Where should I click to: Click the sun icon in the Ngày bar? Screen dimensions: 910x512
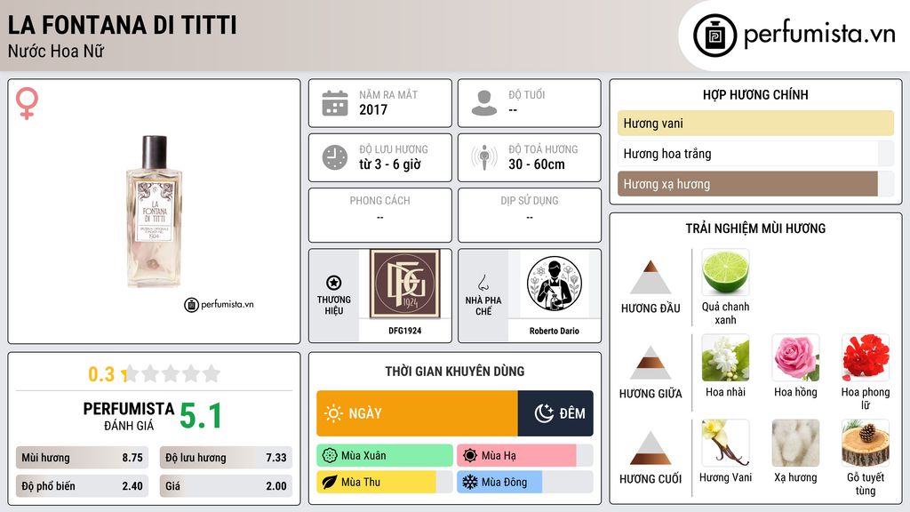[x=333, y=413]
